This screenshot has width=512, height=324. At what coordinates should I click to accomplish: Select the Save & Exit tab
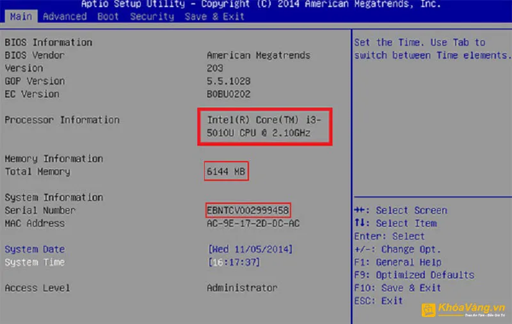click(214, 17)
